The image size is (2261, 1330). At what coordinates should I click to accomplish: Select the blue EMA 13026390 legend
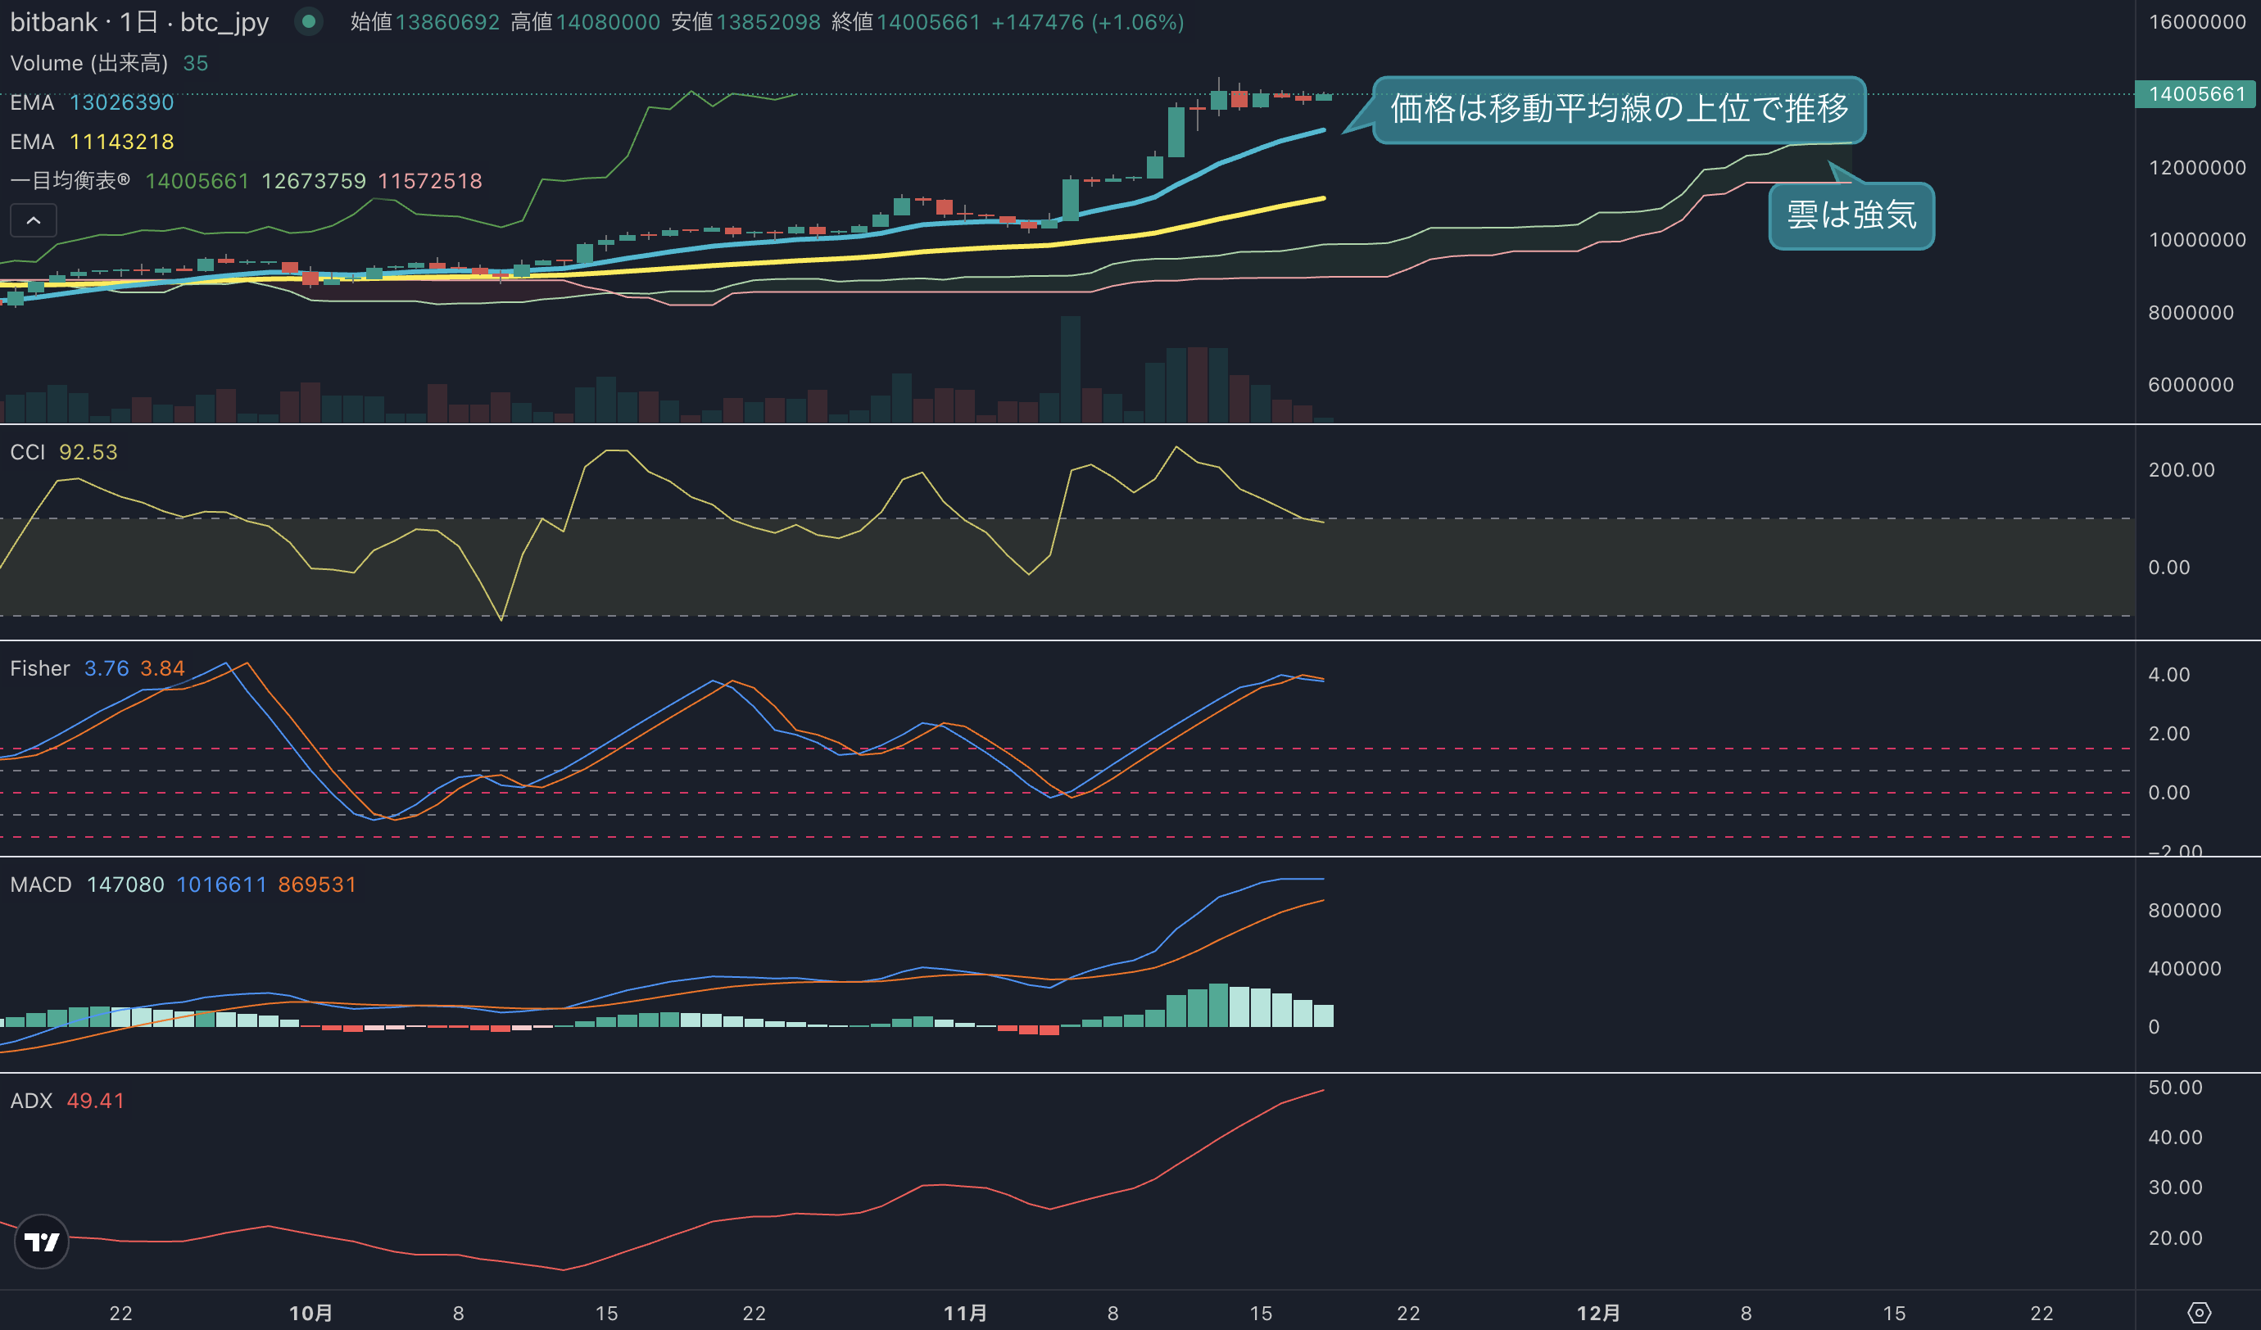[x=92, y=102]
